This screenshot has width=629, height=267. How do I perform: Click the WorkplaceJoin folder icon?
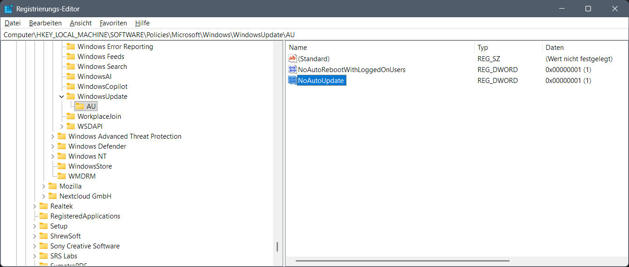point(71,116)
